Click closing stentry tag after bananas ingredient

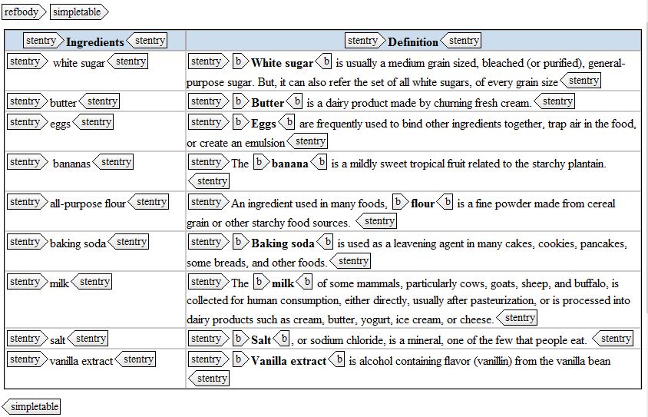113,161
